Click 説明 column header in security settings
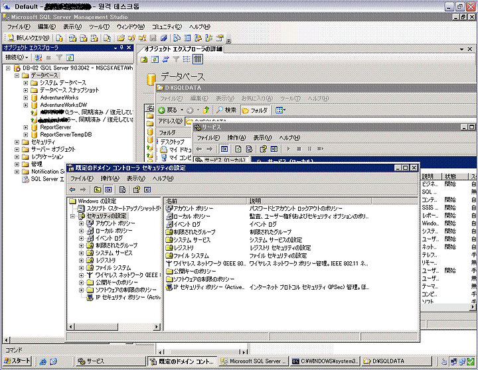This screenshot has height=370, width=478. [x=309, y=201]
